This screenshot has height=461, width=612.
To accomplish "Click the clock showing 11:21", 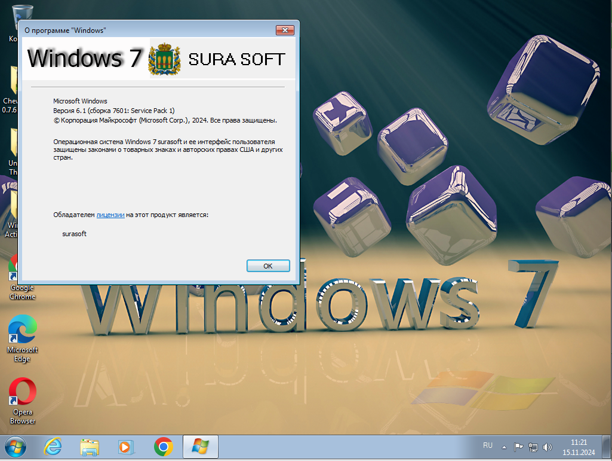I will [x=579, y=442].
